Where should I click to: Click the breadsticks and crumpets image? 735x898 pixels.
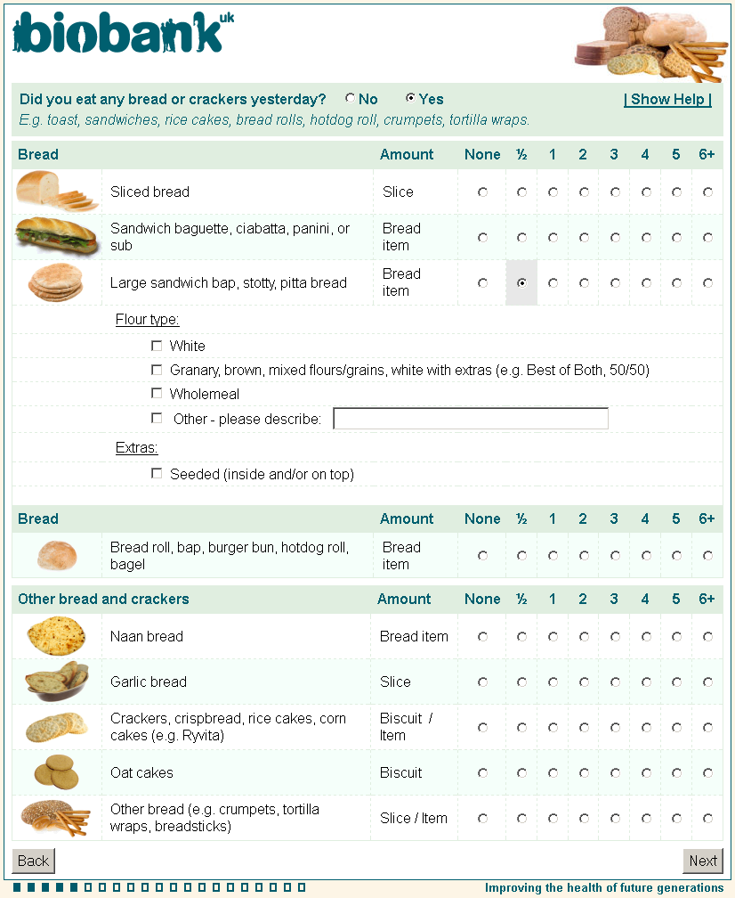pos(56,818)
